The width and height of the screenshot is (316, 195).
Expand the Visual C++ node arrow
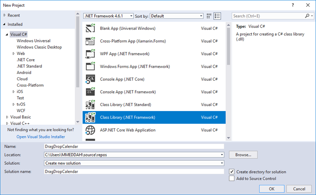pos(7,123)
